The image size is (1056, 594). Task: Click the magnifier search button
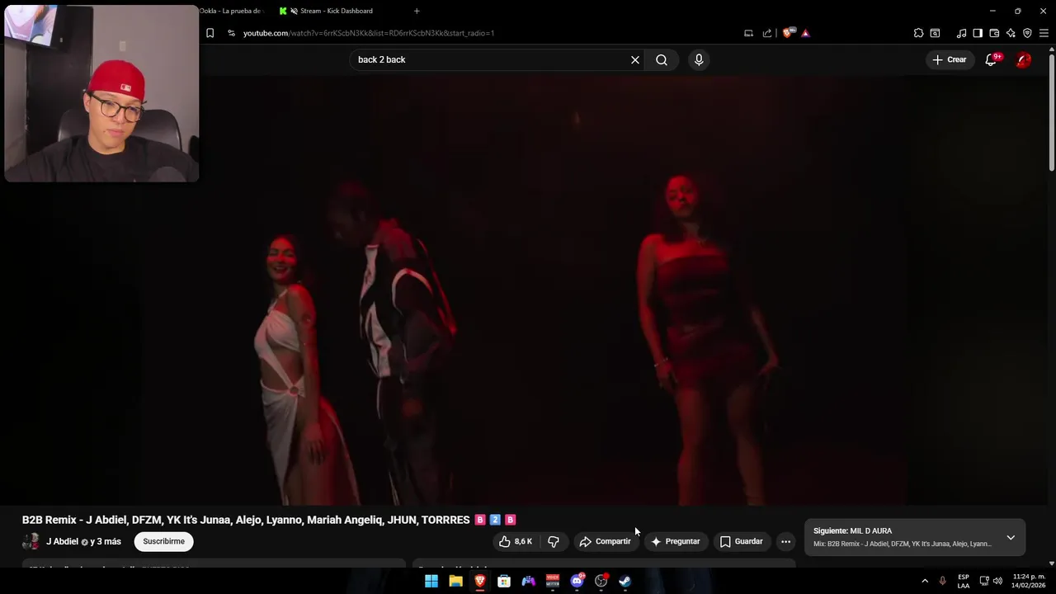pyautogui.click(x=662, y=59)
